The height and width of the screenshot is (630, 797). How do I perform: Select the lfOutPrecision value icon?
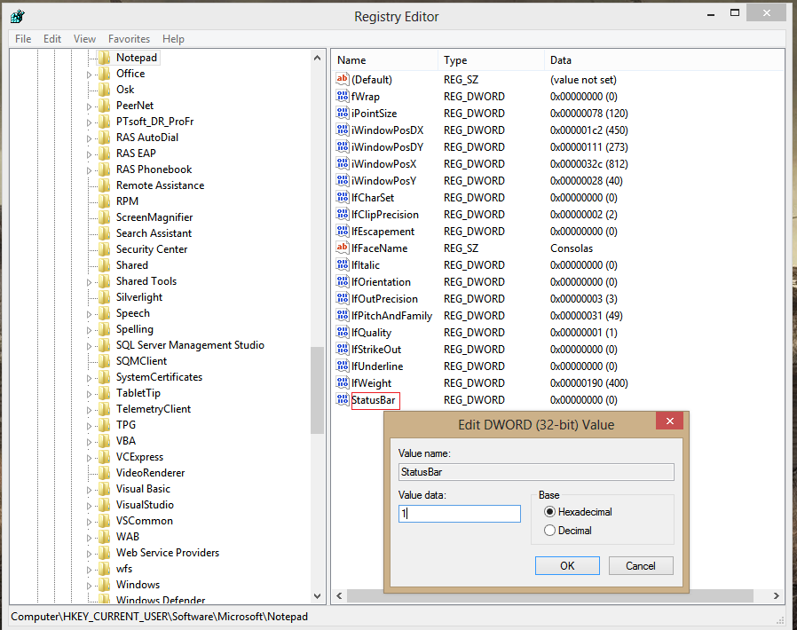tap(343, 298)
